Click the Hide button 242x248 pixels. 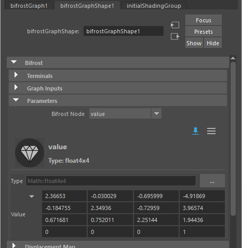tap(213, 43)
